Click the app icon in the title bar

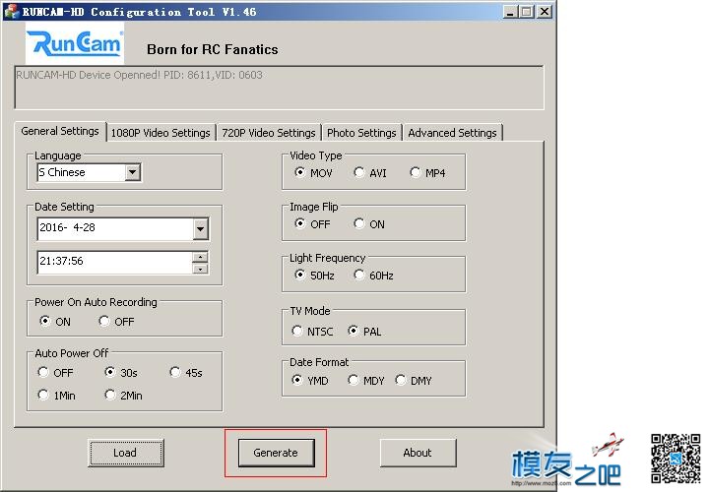tap(11, 11)
